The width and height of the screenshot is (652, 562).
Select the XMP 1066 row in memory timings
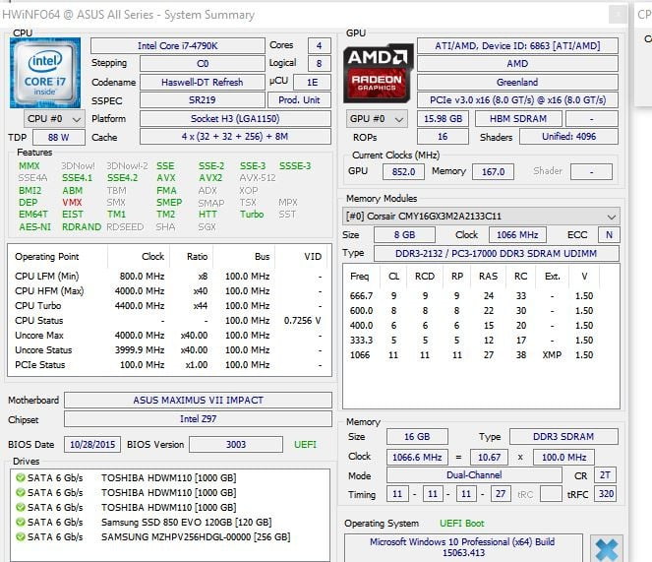[472, 355]
